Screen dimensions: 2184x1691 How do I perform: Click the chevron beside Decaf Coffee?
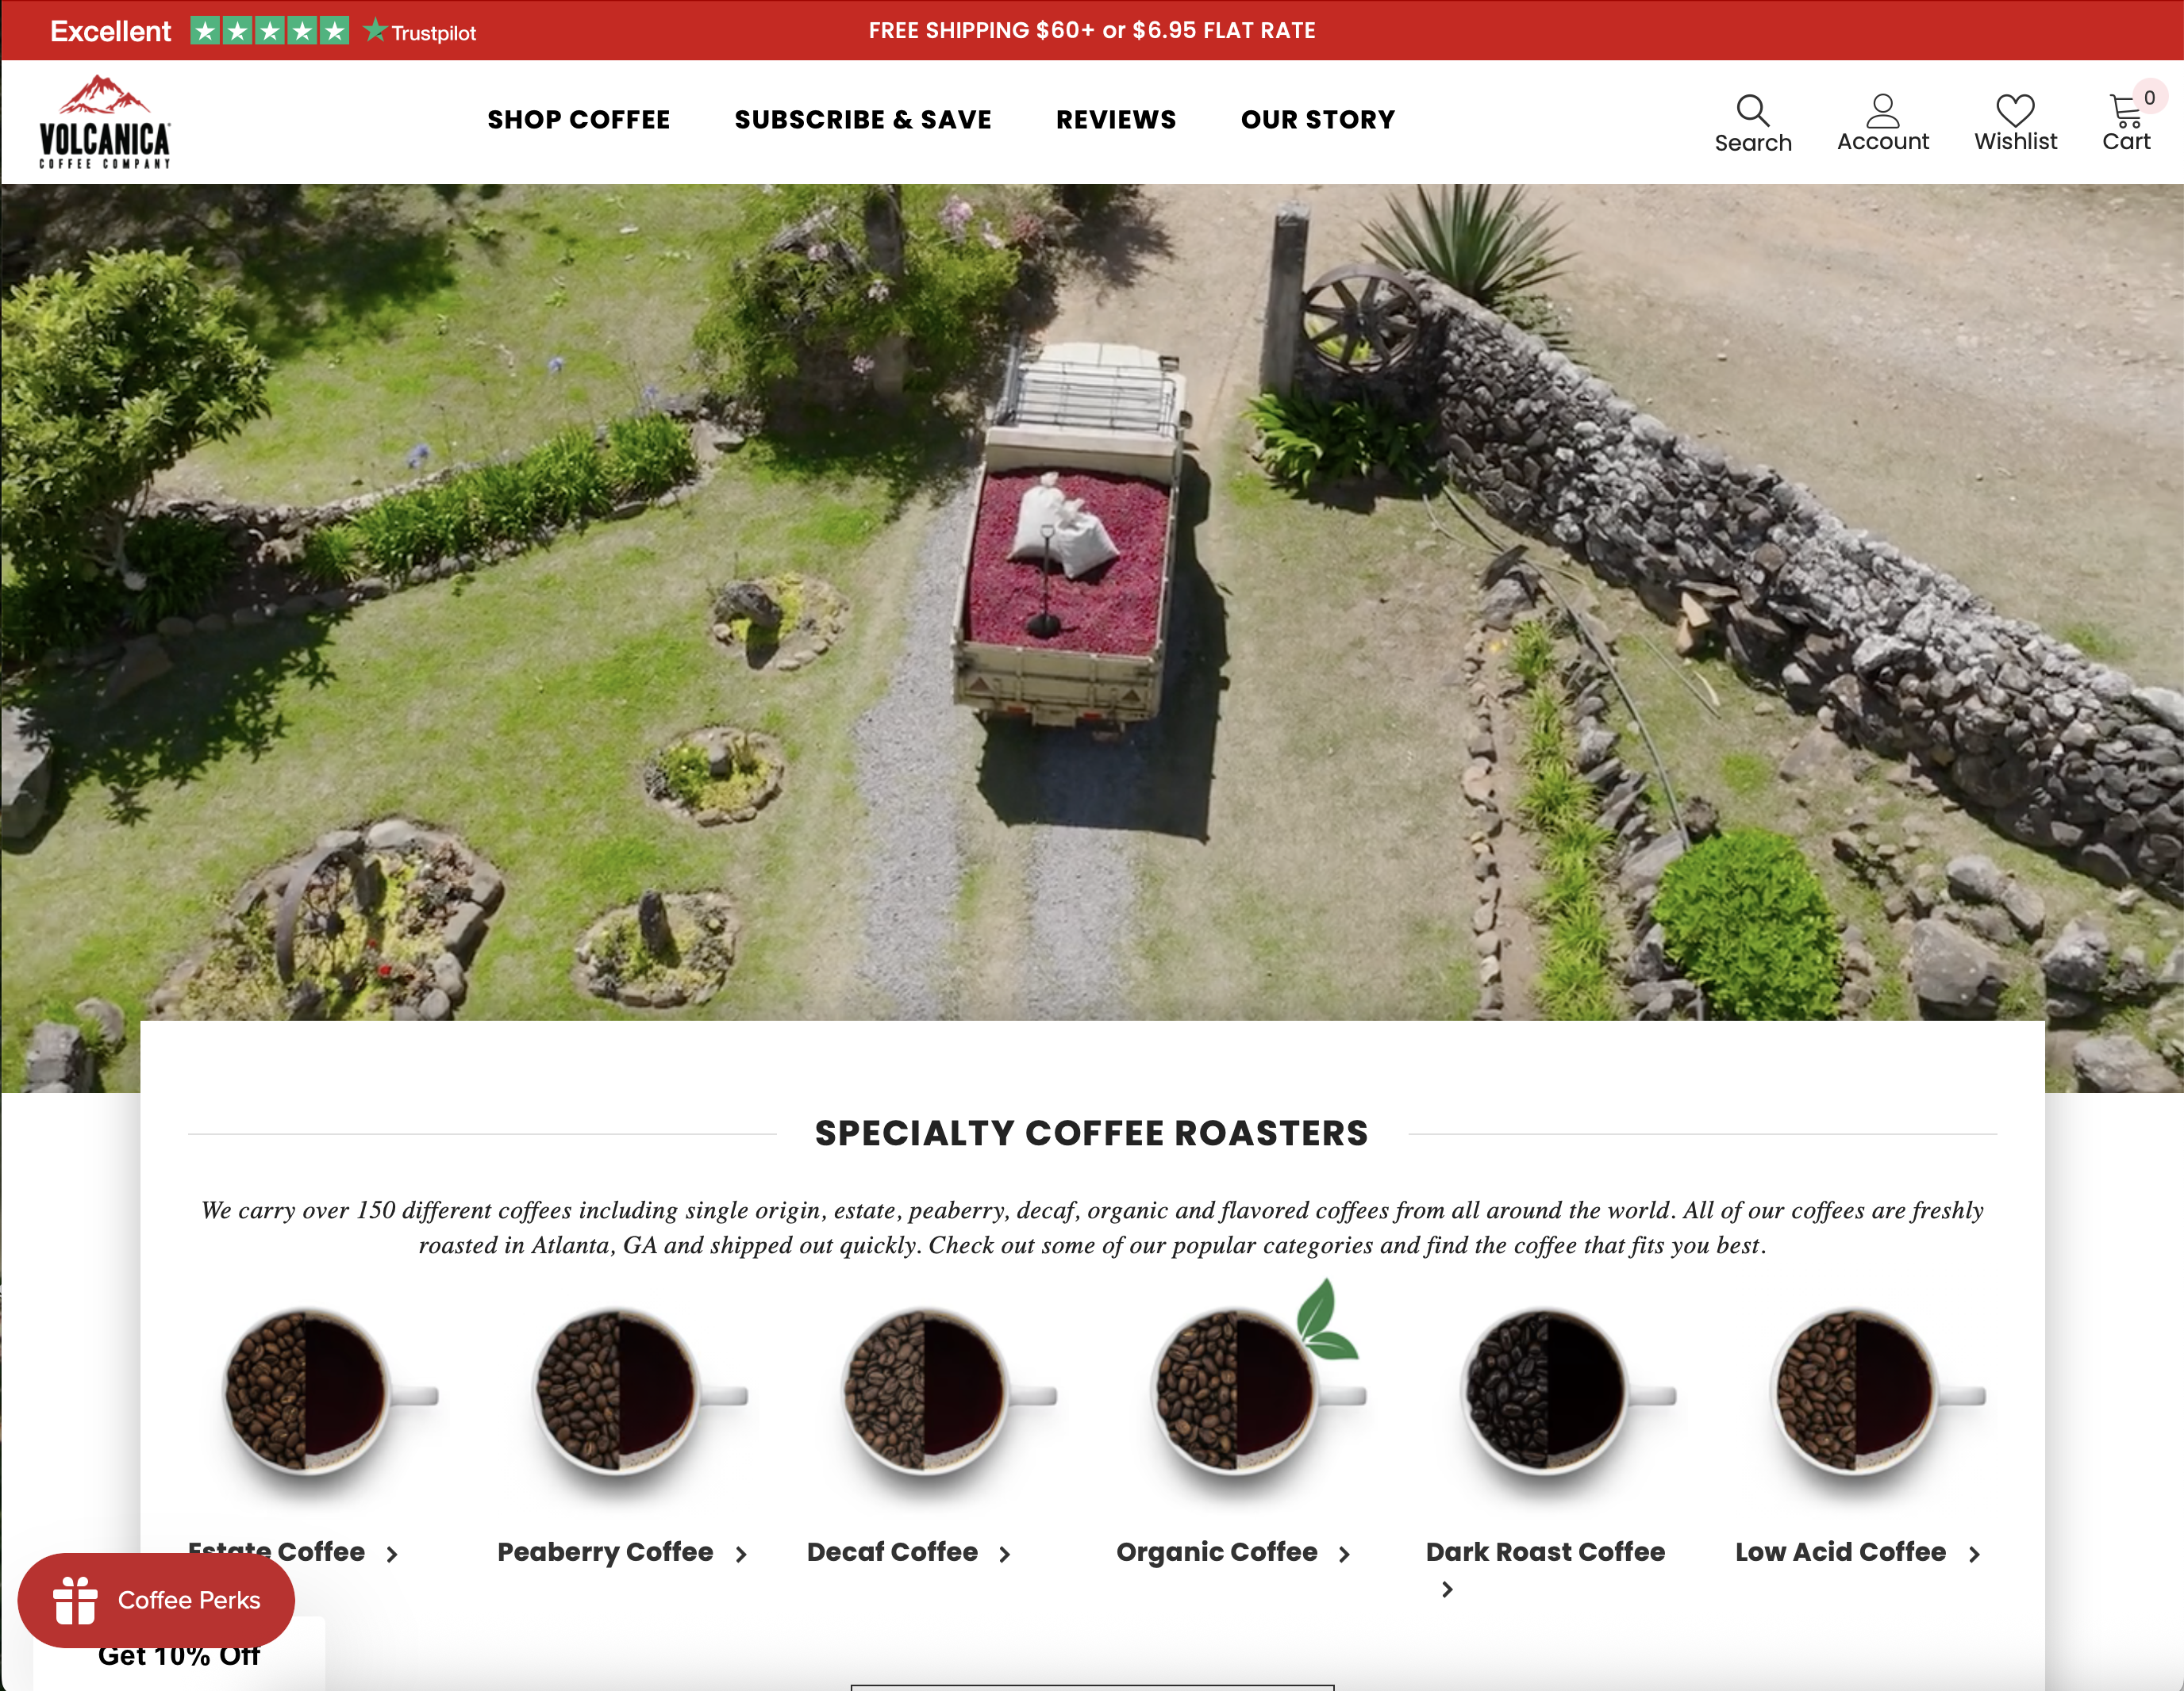pyautogui.click(x=1005, y=1554)
